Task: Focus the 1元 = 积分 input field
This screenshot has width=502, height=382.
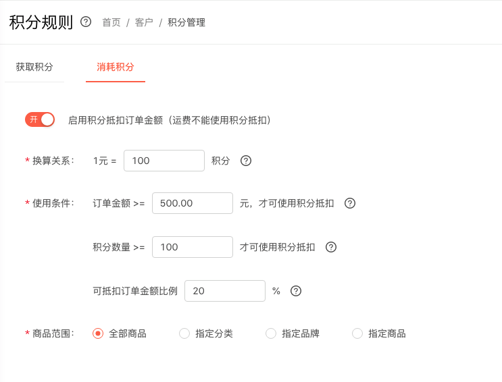Action: (164, 161)
